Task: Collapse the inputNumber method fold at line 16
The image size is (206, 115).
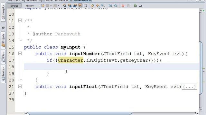Action: [20, 53]
